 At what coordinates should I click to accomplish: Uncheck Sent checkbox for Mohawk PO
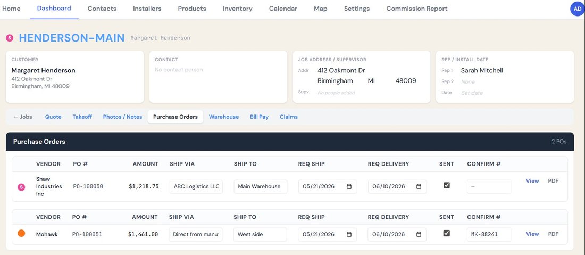click(447, 233)
